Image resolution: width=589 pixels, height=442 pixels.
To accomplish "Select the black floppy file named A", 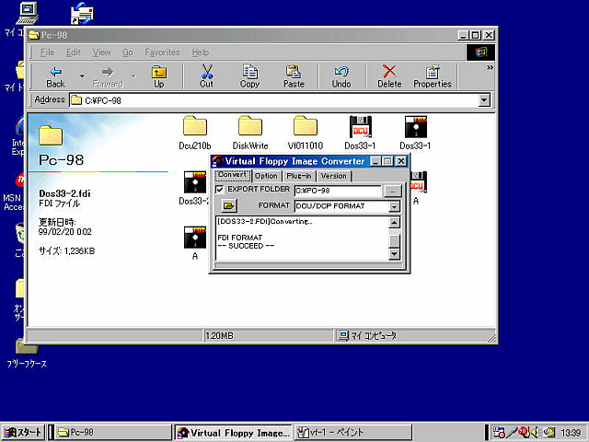I will click(194, 243).
